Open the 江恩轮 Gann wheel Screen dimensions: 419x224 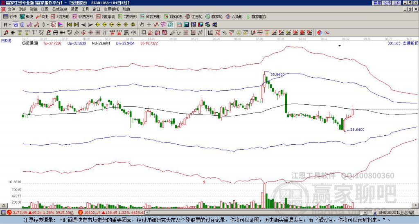coord(194,16)
